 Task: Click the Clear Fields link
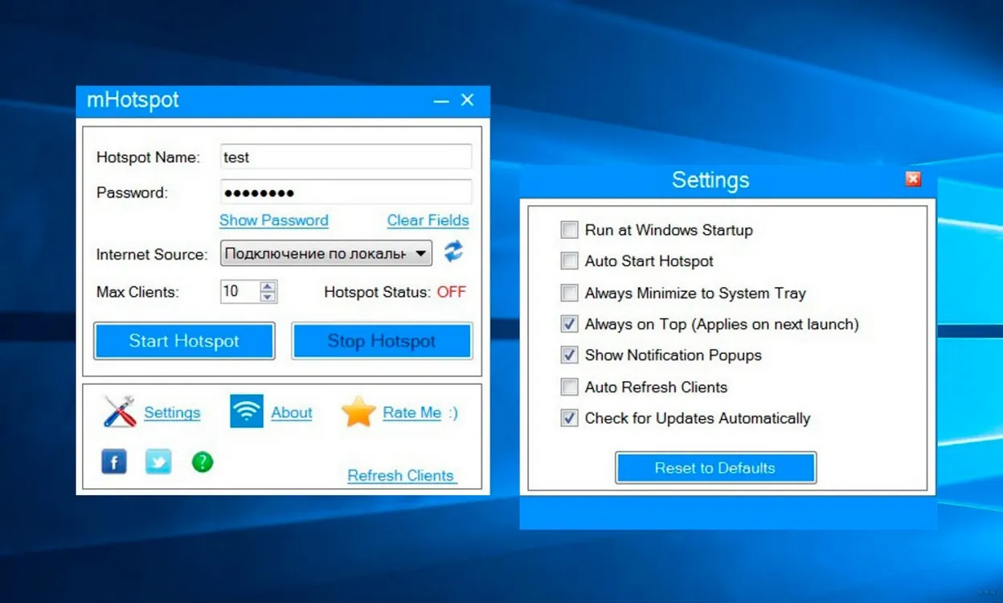pos(428,220)
